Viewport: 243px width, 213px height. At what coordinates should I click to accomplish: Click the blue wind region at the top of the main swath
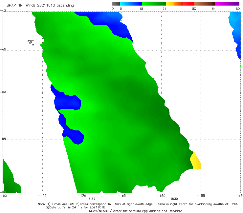click(108, 20)
